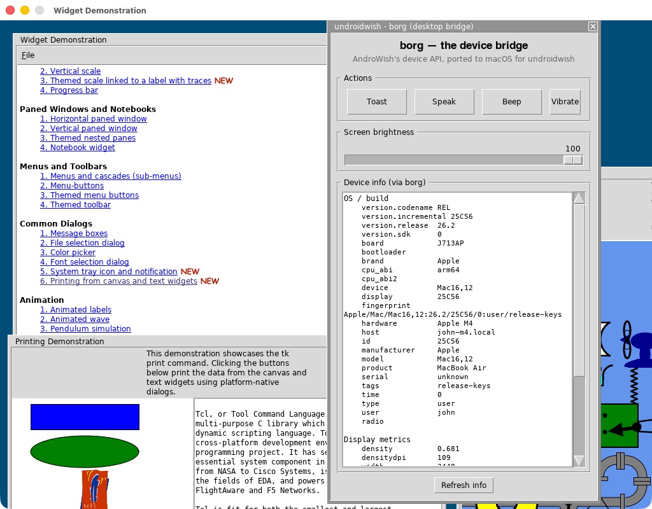Viewport: 652px width, 509px height.
Task: Select the 'host john-m4.local' line
Action: [x=429, y=332]
